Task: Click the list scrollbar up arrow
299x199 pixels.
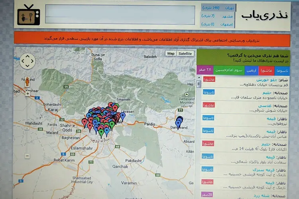Action: [x=199, y=78]
